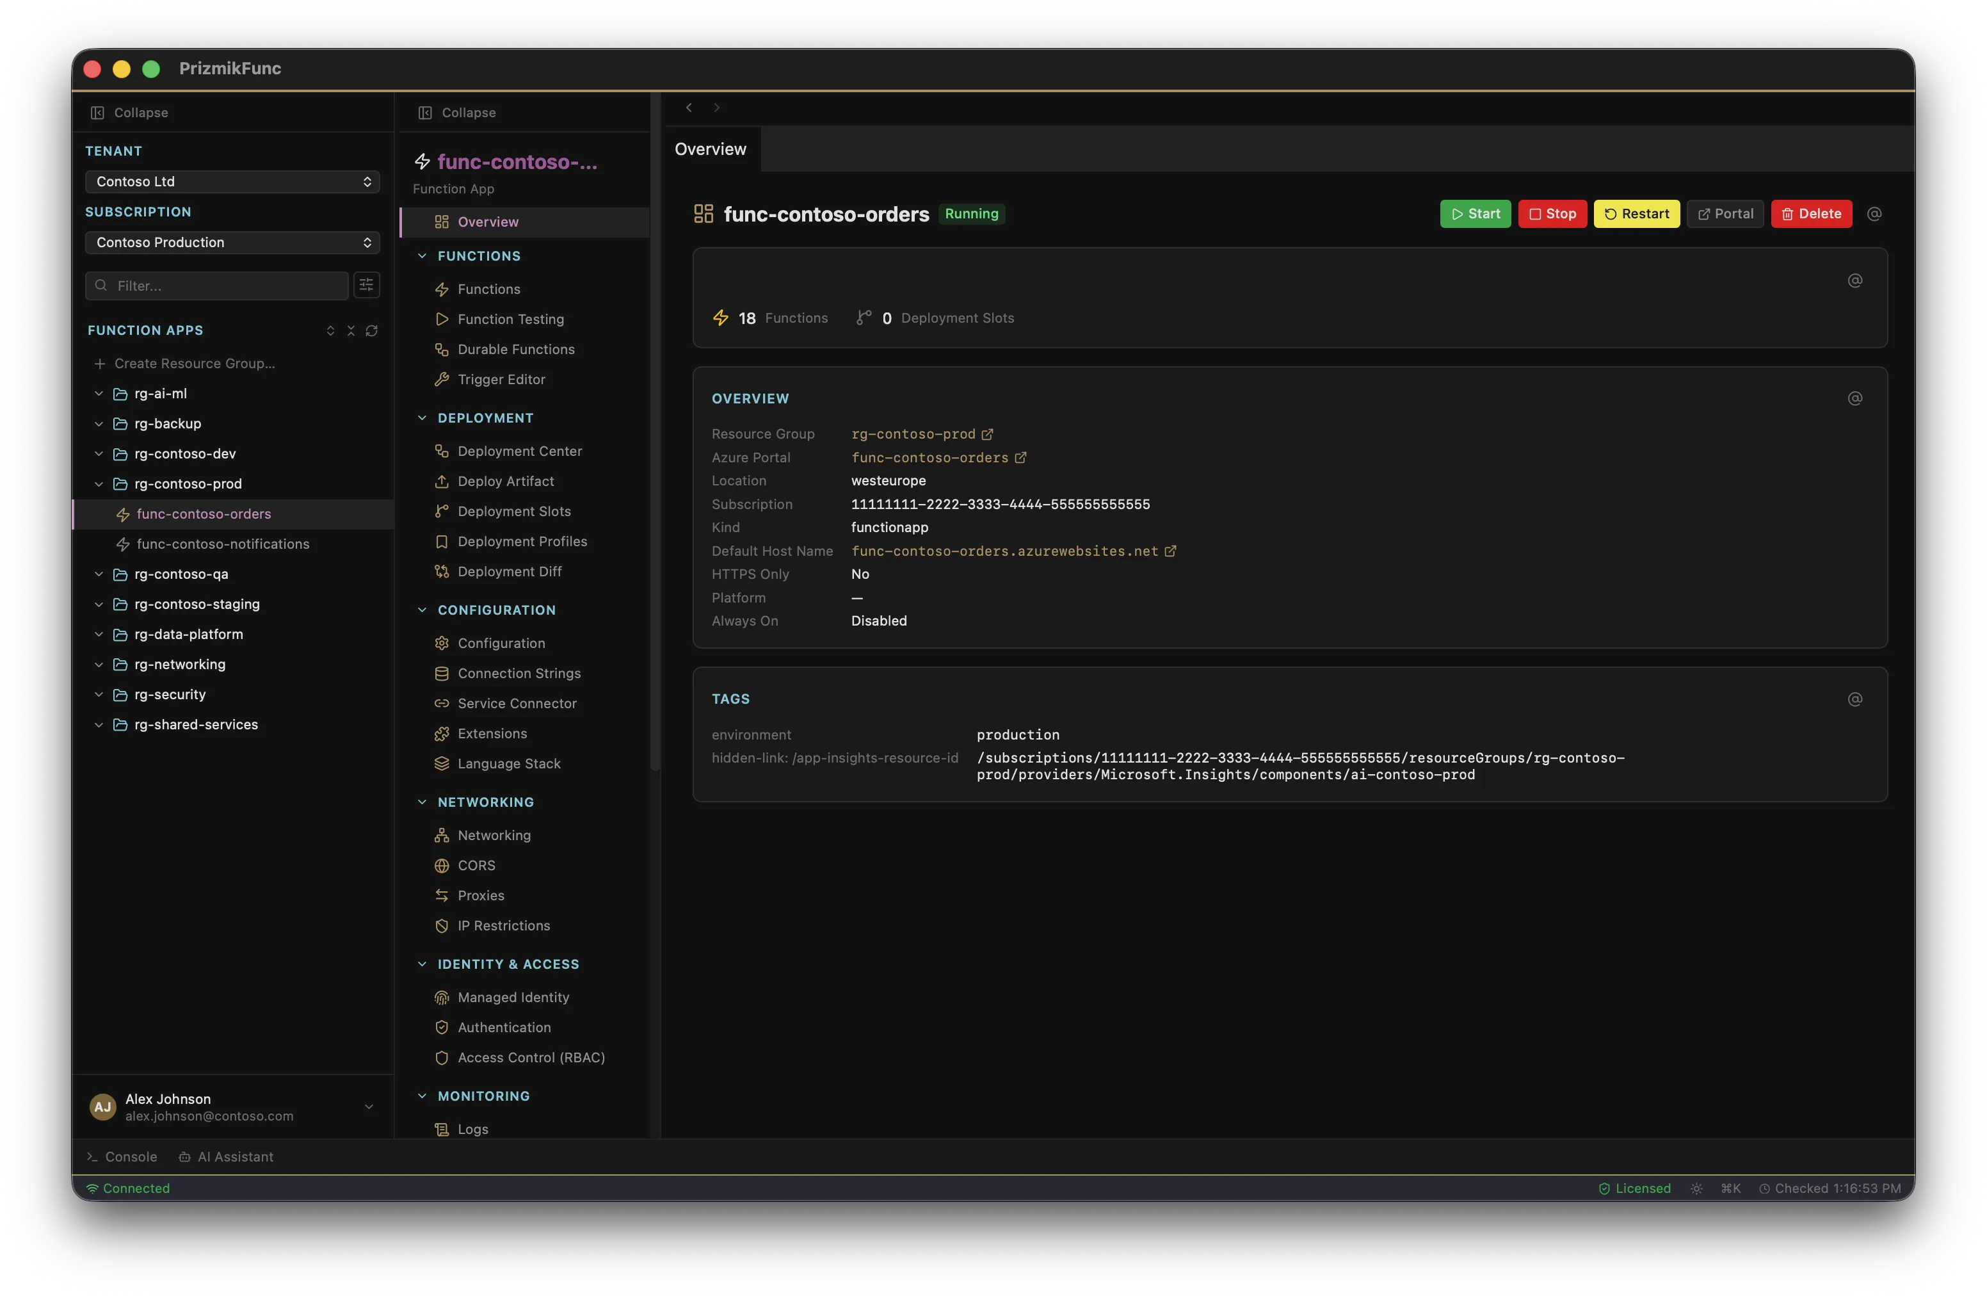Click inside the Filter input field

pyautogui.click(x=215, y=285)
